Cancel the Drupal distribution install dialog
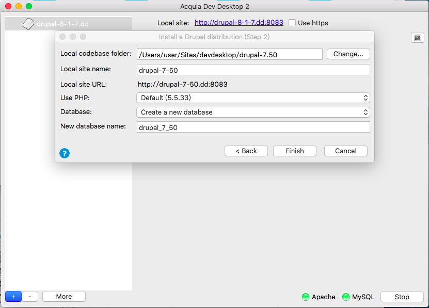 (346, 151)
